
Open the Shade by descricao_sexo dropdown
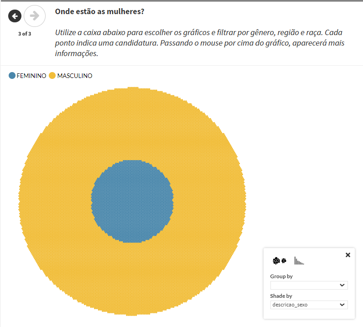pos(309,305)
